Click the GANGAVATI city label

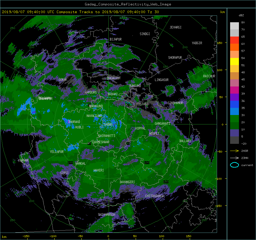click(162, 124)
